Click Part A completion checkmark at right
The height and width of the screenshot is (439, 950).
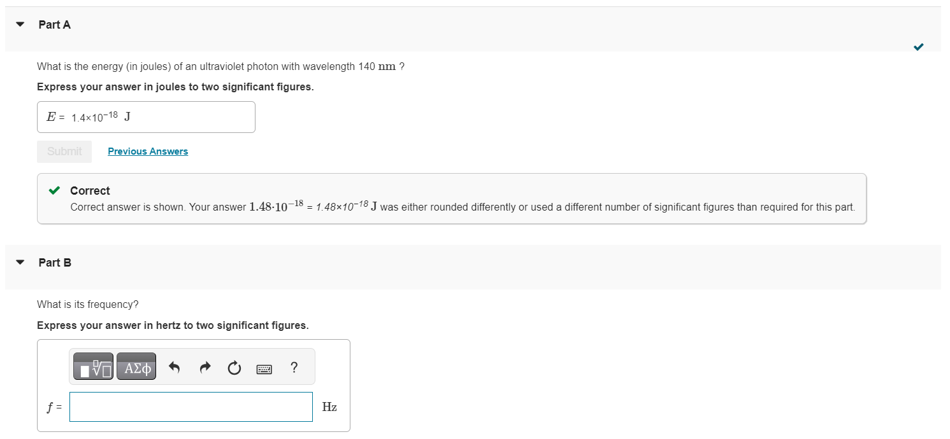918,46
